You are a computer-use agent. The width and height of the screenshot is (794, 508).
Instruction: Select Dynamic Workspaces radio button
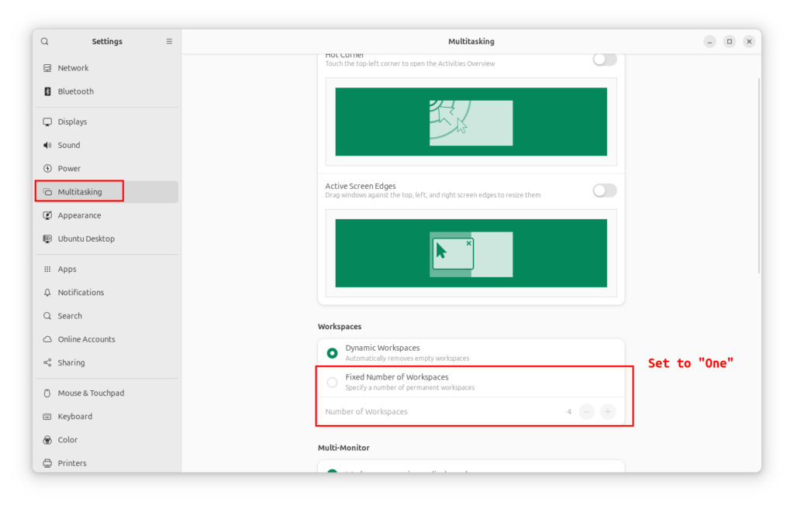point(333,353)
